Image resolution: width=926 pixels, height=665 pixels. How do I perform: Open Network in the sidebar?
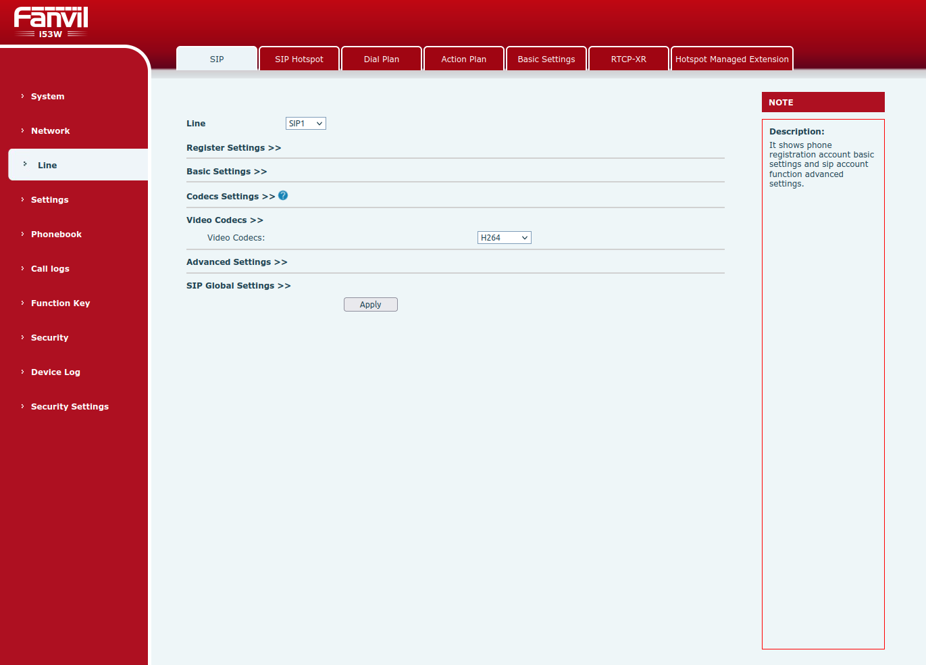(x=51, y=131)
